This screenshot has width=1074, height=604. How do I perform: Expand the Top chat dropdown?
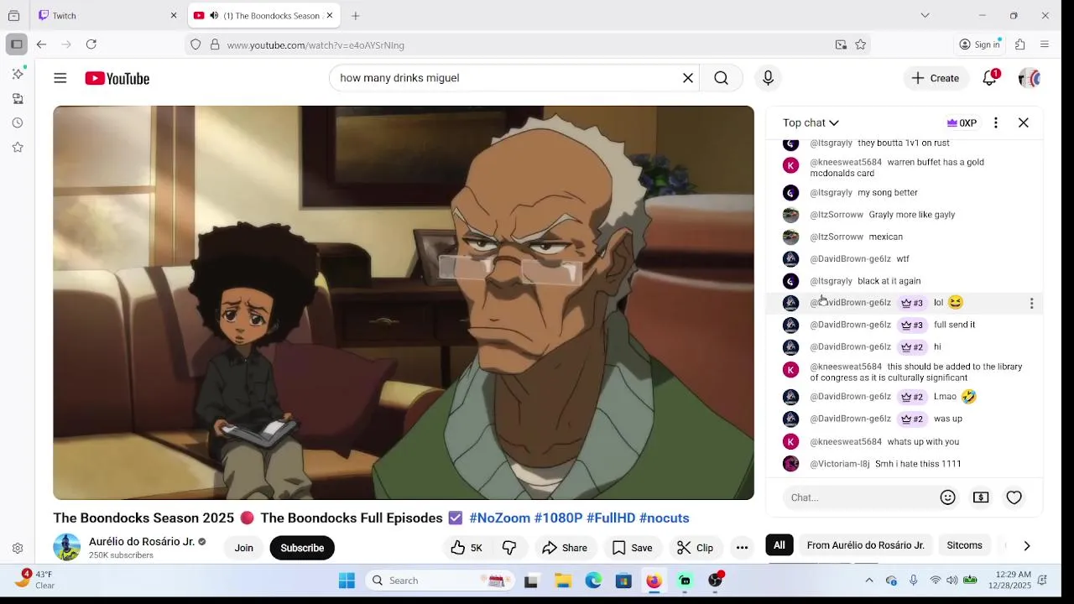(811, 122)
